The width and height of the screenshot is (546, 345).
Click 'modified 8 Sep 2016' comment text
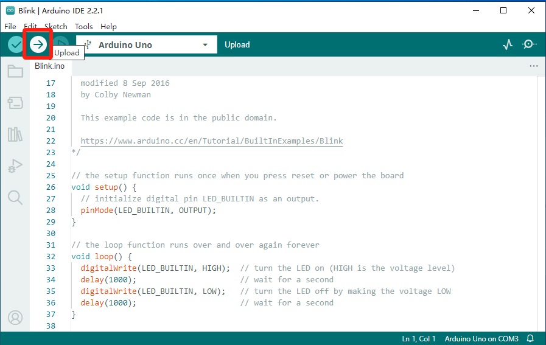coord(125,83)
